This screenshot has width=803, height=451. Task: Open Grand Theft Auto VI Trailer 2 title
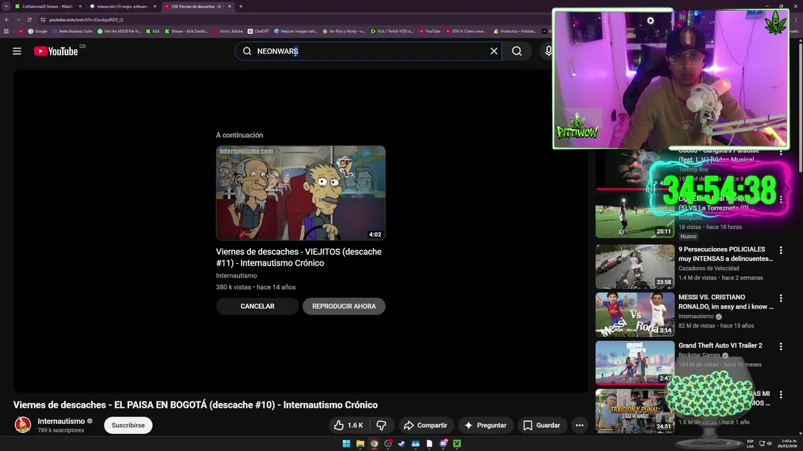[x=720, y=346]
